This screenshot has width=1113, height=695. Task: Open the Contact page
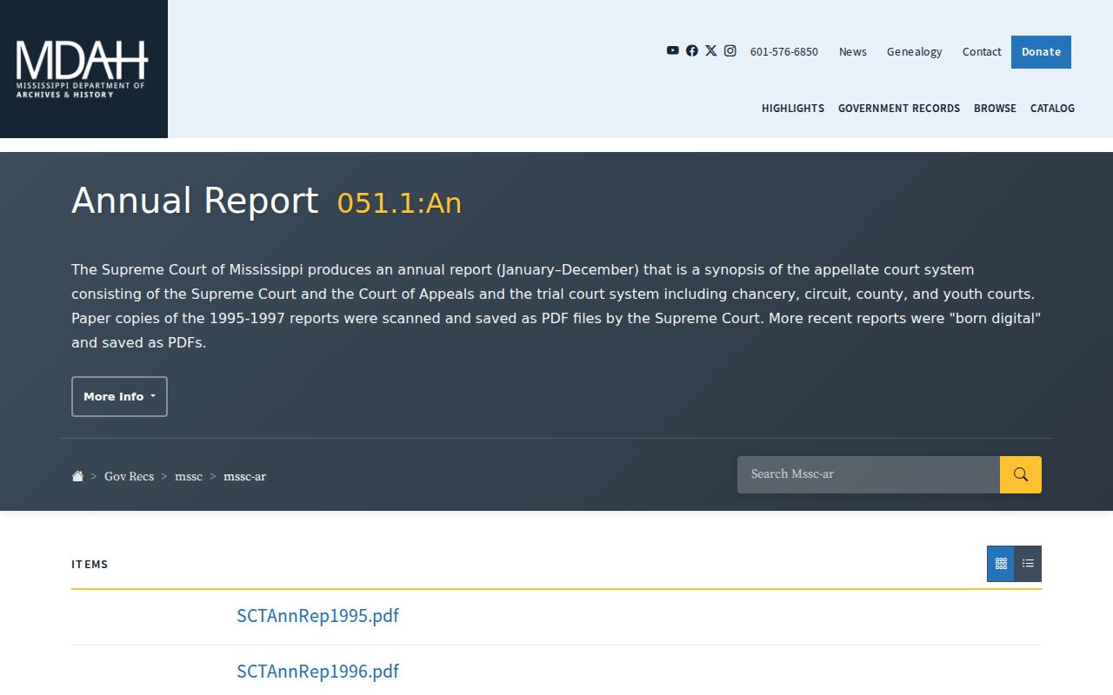pyautogui.click(x=982, y=51)
